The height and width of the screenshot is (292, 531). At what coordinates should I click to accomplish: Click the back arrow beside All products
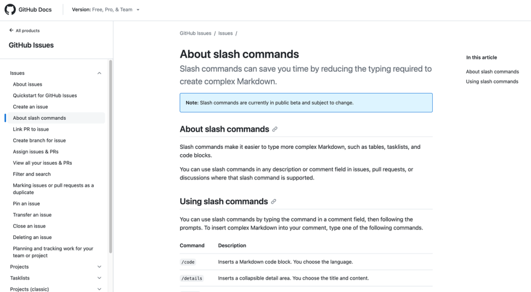[11, 30]
